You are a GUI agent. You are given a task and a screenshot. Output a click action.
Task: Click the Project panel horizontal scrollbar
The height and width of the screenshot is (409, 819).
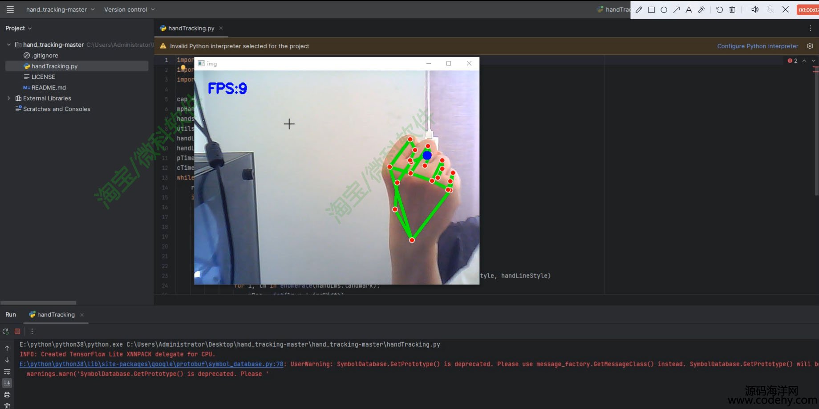(38, 303)
